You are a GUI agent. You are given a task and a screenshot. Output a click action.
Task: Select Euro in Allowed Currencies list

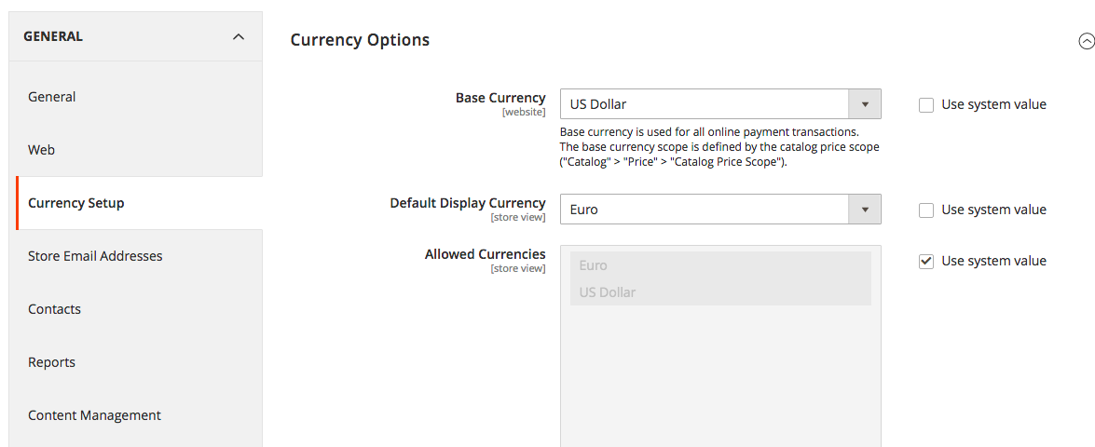[594, 265]
